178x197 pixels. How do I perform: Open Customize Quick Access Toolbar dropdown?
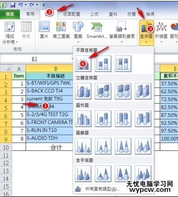[x=44, y=5]
